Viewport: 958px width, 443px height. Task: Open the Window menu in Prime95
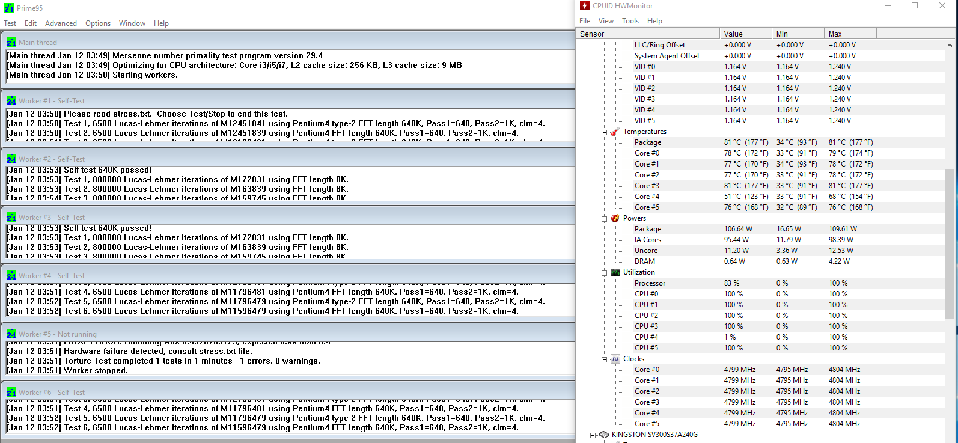tap(132, 23)
